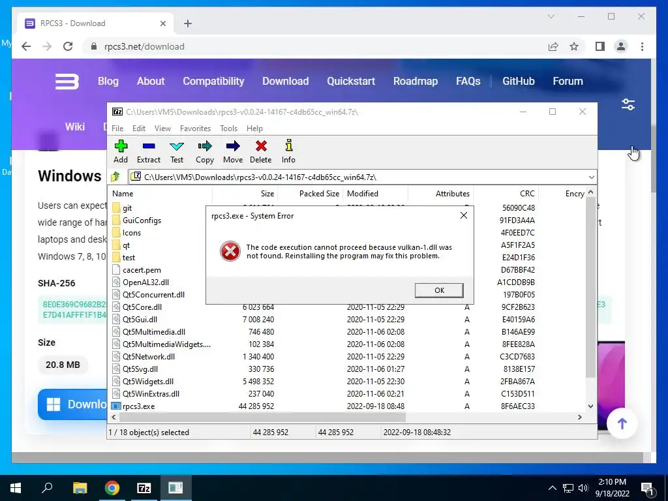668x501 pixels.
Task: Open the Help menu in 7-Zip
Action: click(254, 129)
